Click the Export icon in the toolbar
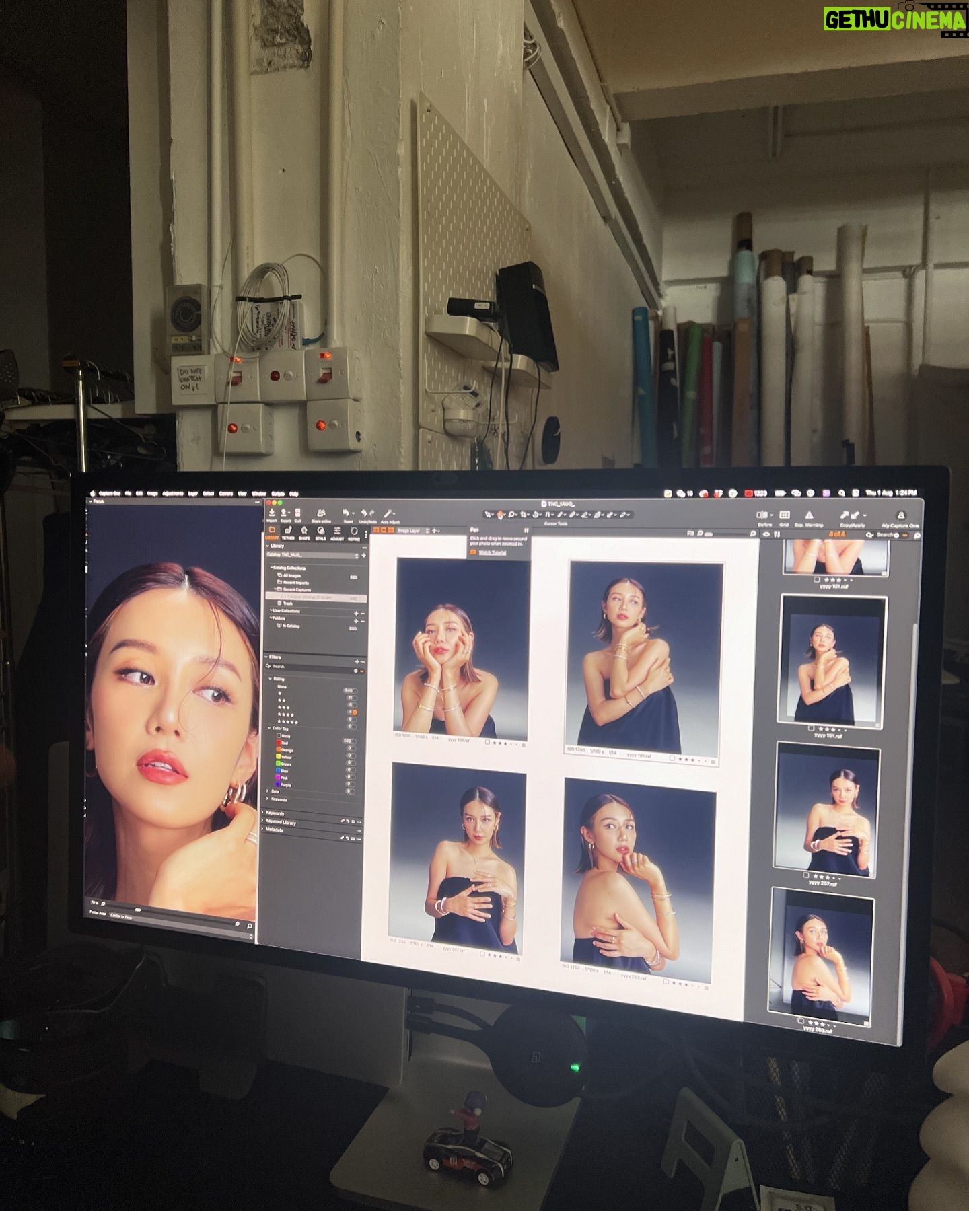969x1211 pixels. pos(284,513)
